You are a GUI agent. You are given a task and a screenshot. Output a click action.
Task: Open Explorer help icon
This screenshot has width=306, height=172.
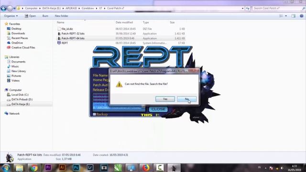(302, 16)
